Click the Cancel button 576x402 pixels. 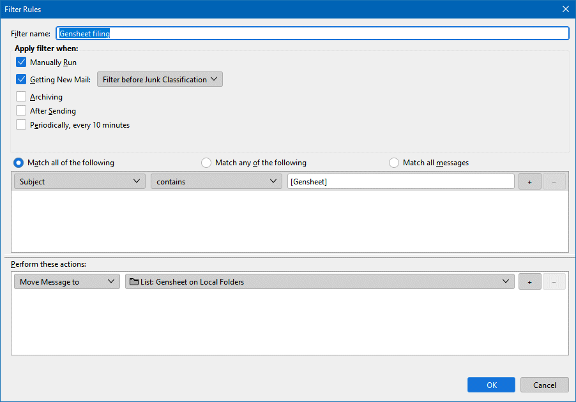click(545, 385)
